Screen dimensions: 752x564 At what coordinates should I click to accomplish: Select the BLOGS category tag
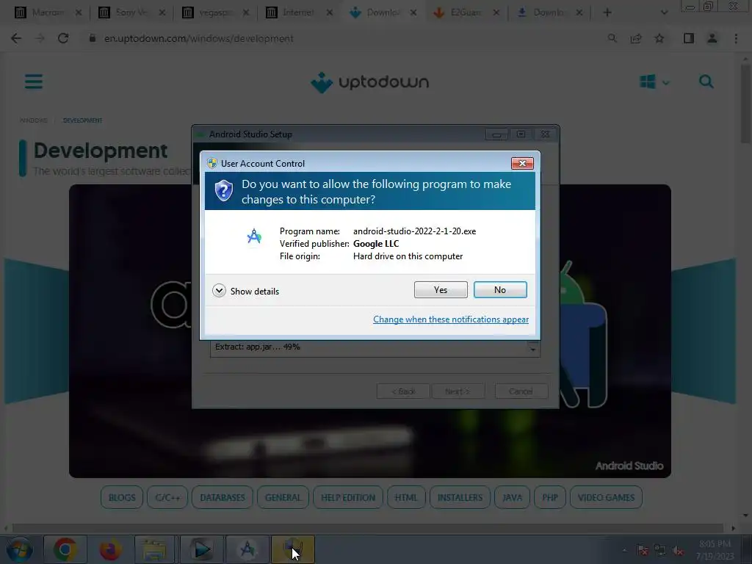pyautogui.click(x=122, y=497)
